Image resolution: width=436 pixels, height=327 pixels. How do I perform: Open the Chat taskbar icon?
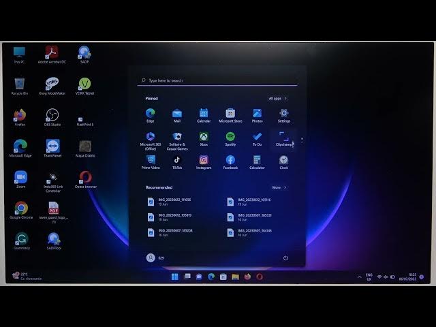pos(199,277)
